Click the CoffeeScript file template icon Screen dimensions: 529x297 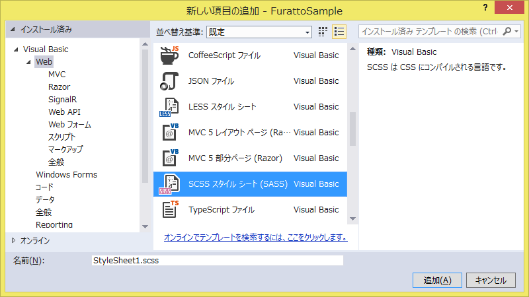170,55
